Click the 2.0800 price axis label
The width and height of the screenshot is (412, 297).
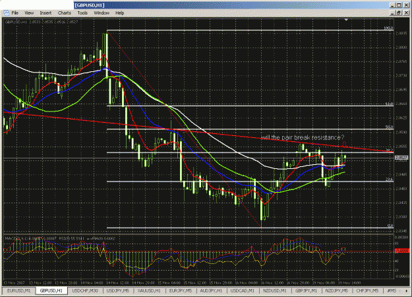pos(401,48)
